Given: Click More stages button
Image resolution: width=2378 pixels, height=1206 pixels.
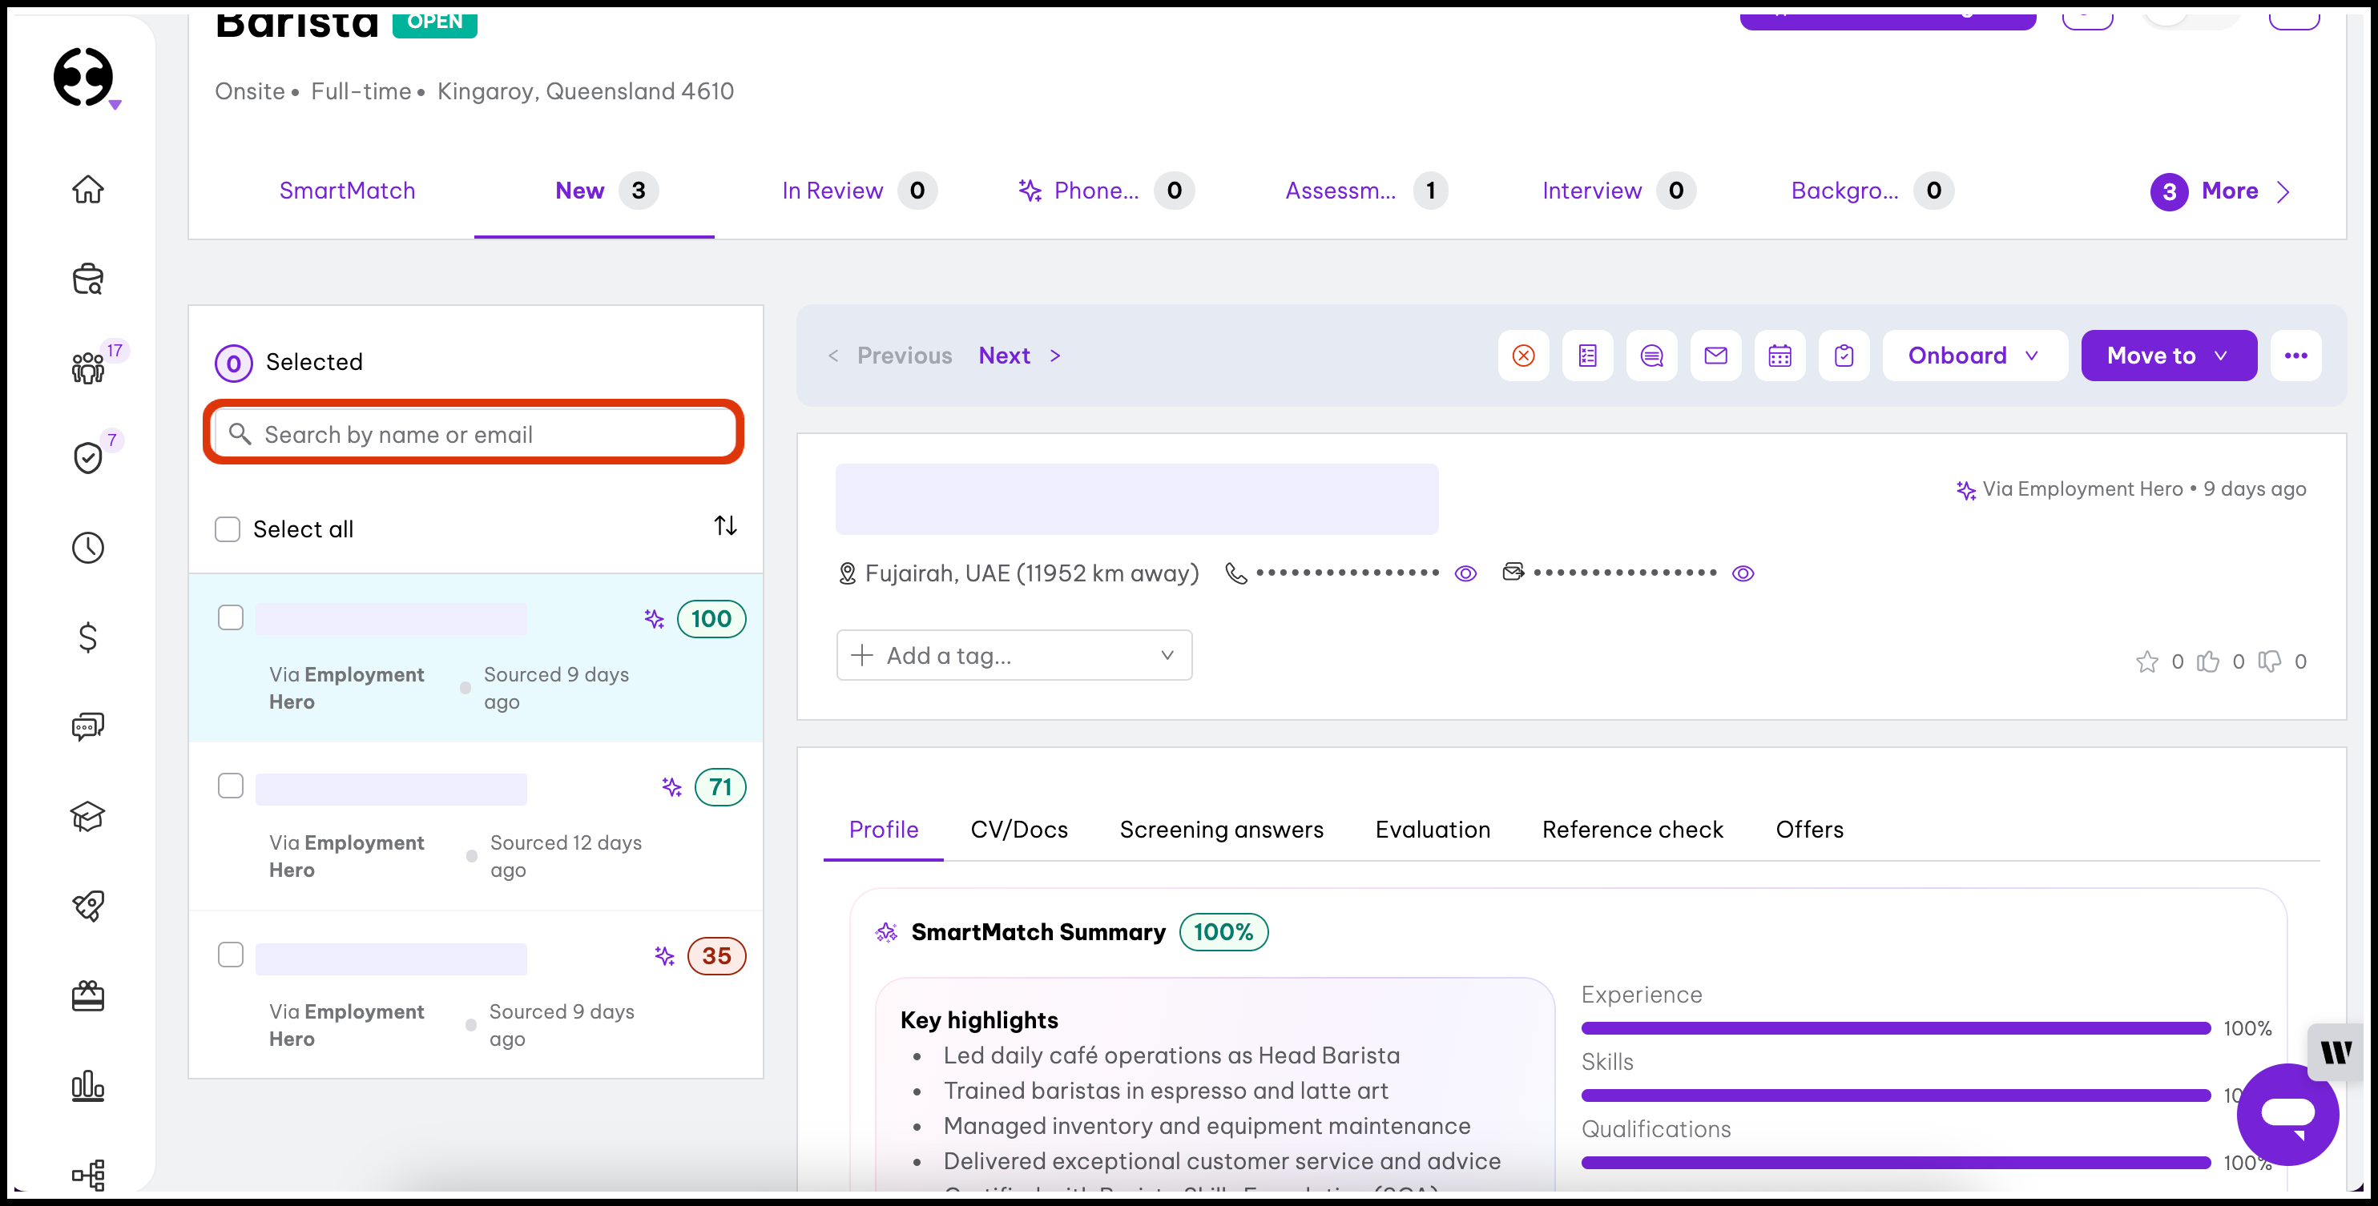Looking at the screenshot, I should [2227, 191].
